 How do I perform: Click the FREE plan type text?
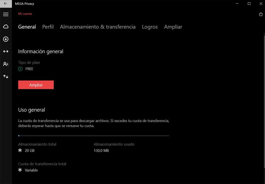click(x=29, y=69)
